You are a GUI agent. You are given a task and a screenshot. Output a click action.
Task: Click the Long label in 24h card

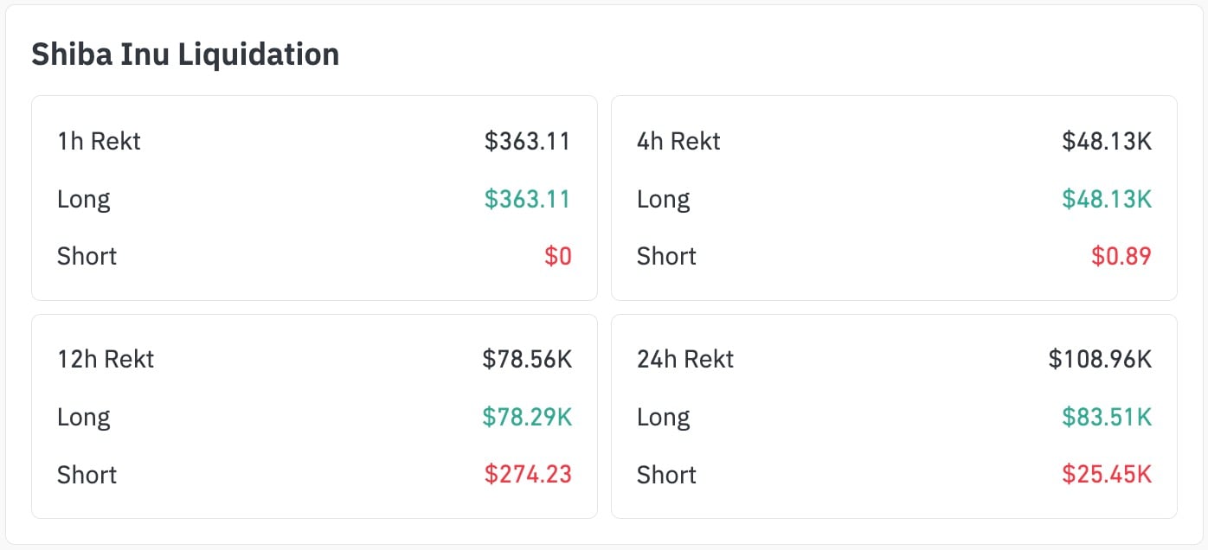click(664, 418)
